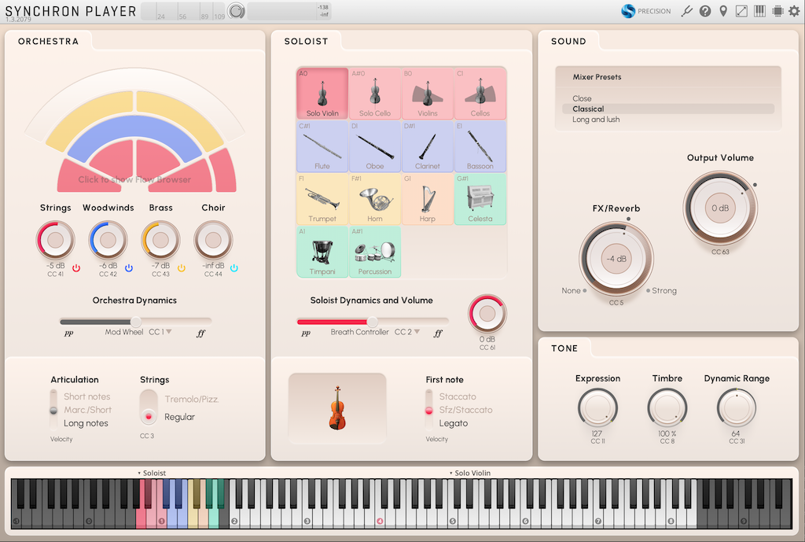
Task: Toggle the Strings power button
Action: [x=76, y=267]
